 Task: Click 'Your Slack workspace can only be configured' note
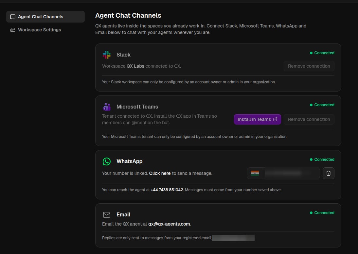tap(189, 82)
